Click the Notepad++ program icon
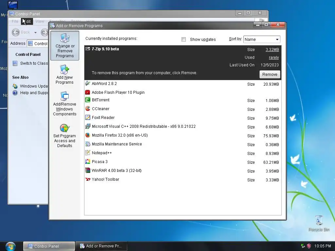 [x=88, y=153]
